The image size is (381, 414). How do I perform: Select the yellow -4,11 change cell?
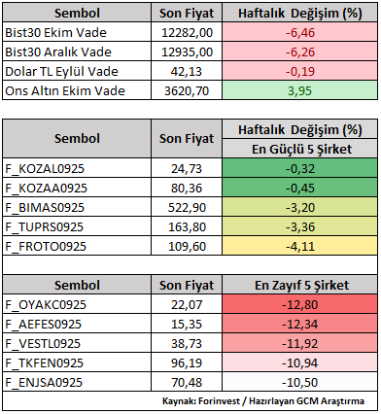pos(299,246)
